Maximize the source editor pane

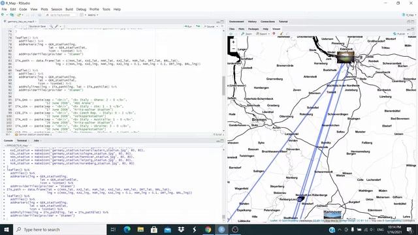(x=222, y=22)
